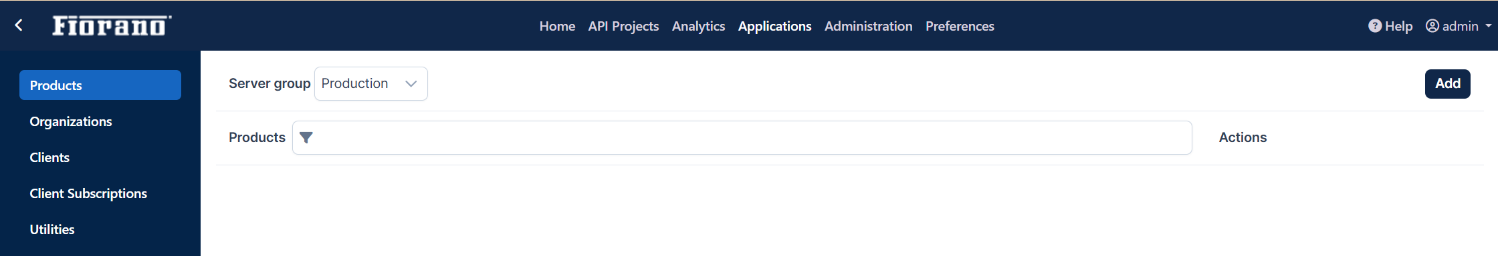Click the Fiorano logo

(112, 25)
